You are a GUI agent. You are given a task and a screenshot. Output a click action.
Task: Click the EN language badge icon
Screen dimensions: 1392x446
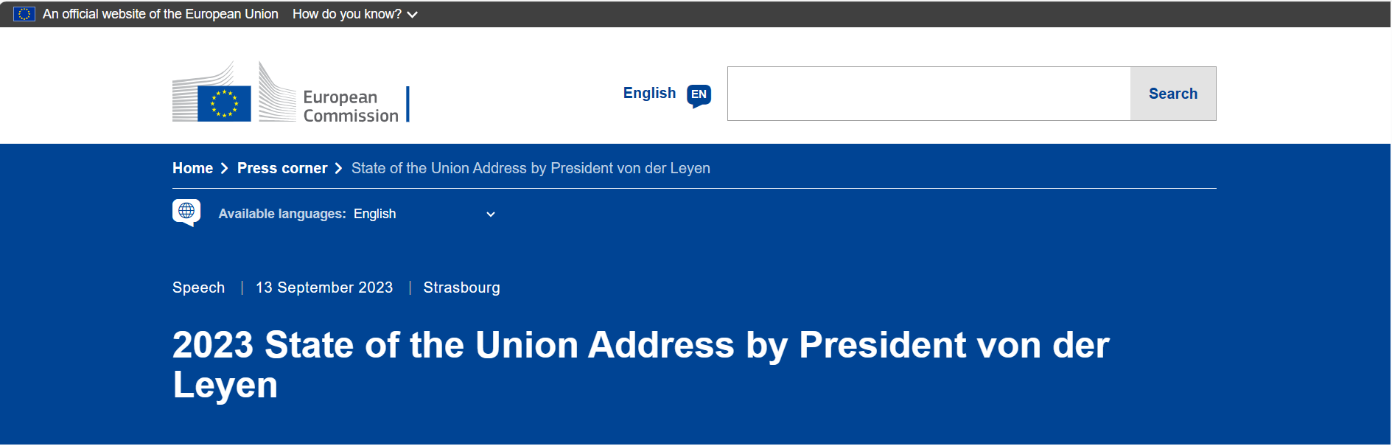pos(699,95)
